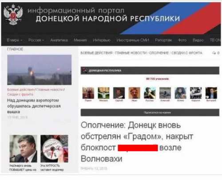Click the subscribe button under member avatars

[150, 112]
